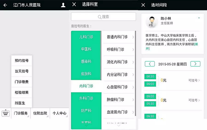Image resolution: width=207 pixels, height=130 pixels.
Task: Expand doctor bio via 展开 link
Action: [172, 46]
